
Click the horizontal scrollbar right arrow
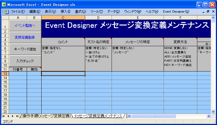pyautogui.click(x=209, y=116)
